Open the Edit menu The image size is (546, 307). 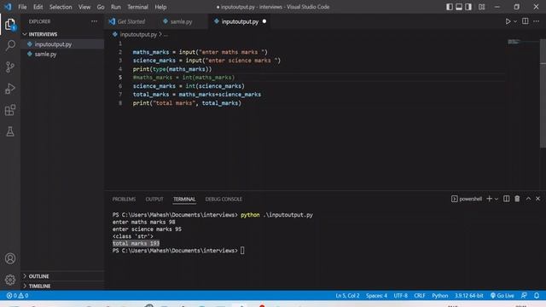coord(38,7)
